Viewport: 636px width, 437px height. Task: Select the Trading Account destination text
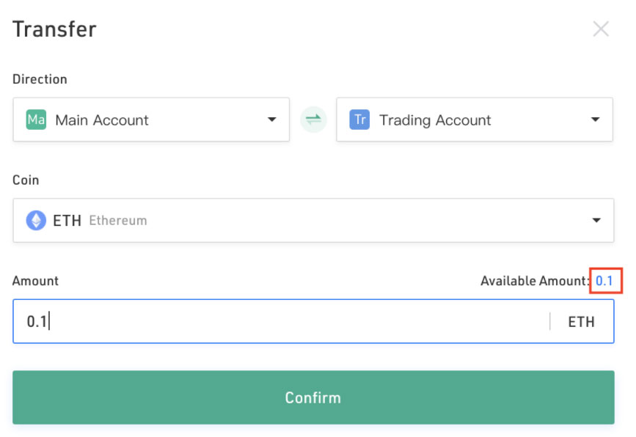pos(435,120)
